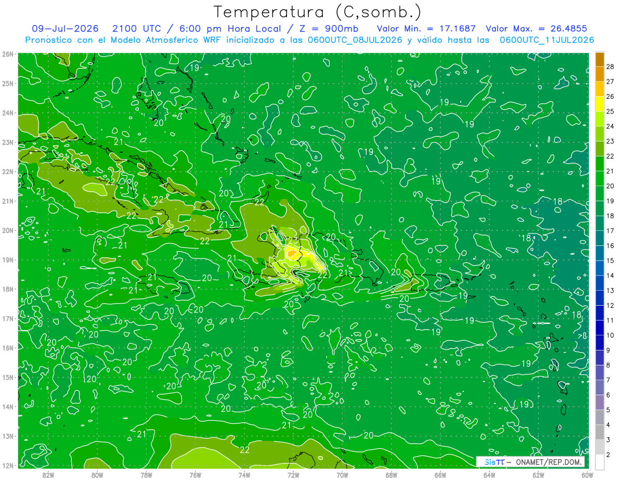This screenshot has width=624, height=482.
Task: Click the latitude axis label "18N"
Action: pos(7,289)
